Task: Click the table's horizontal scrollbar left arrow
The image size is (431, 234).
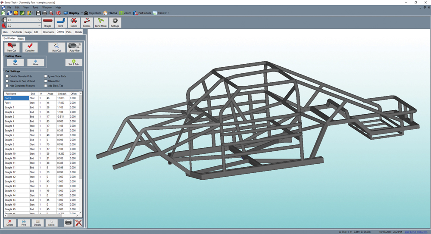Action: [6, 215]
